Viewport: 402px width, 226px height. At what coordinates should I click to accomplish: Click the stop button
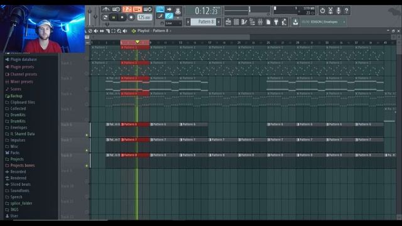tap(122, 18)
